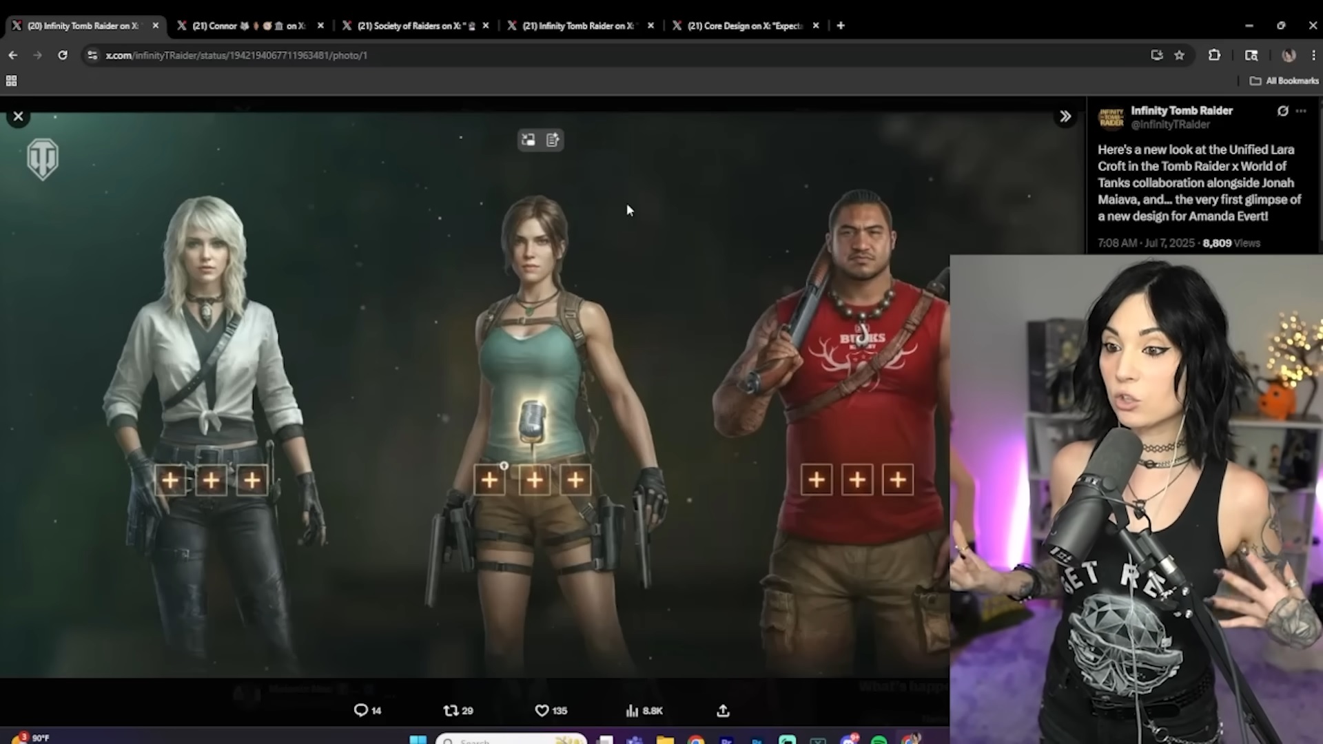Open Spotify from the taskbar
This screenshot has height=744, width=1323.
879,741
